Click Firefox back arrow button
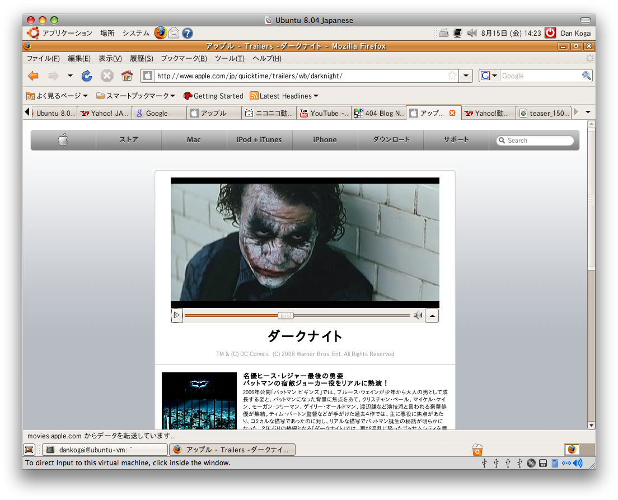 (34, 76)
